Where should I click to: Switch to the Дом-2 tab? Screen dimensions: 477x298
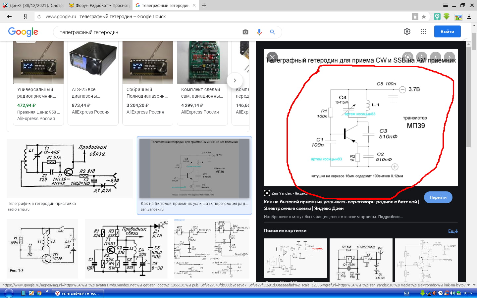click(x=33, y=5)
